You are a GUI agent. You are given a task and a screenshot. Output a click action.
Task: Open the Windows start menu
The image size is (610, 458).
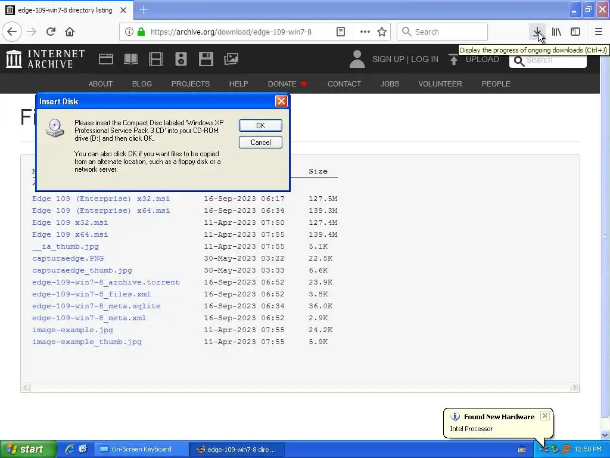click(28, 450)
